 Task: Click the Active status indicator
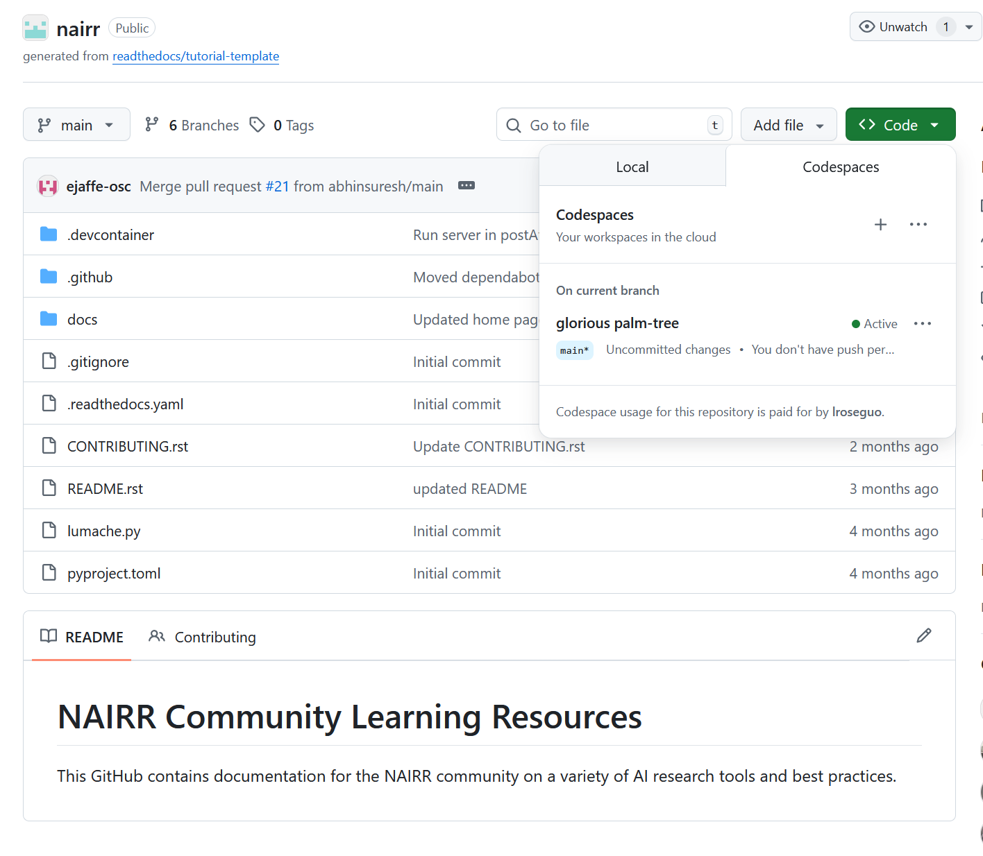[x=875, y=324]
